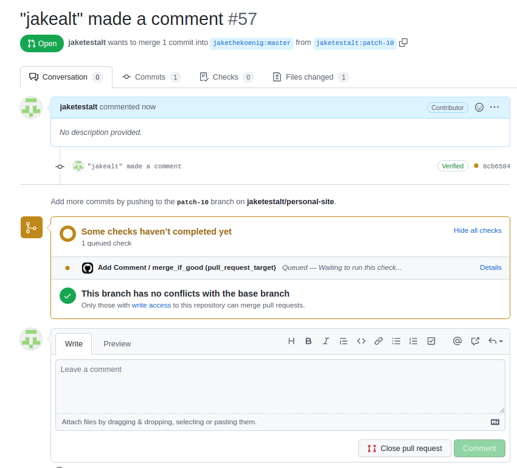Open the Conversation tab
This screenshot has width=517, height=468.
point(66,77)
